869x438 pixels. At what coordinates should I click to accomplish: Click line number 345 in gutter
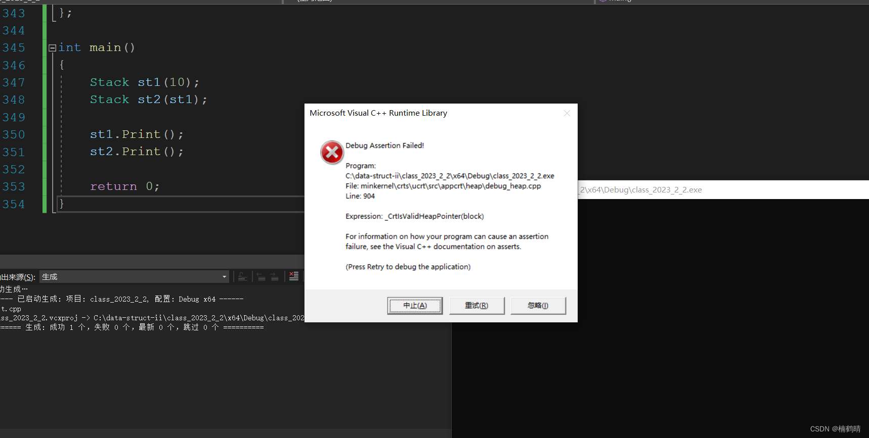(x=14, y=48)
